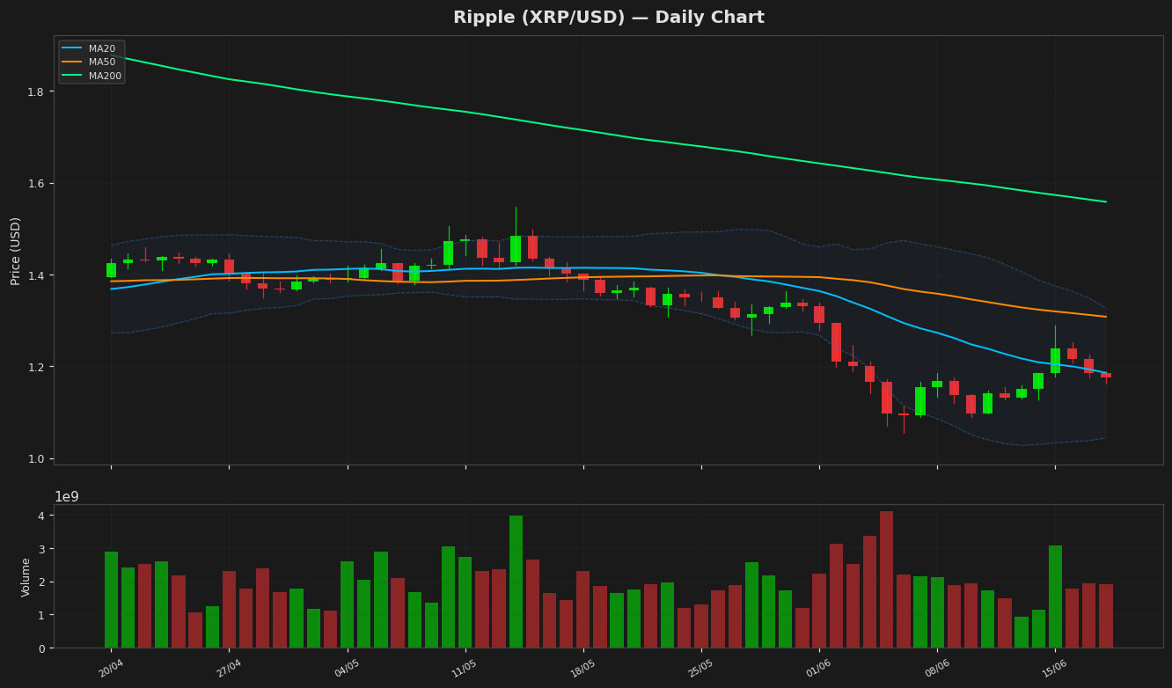This screenshot has height=688, width=1172.
Task: Click the 27/04 date label
Action: point(229,669)
